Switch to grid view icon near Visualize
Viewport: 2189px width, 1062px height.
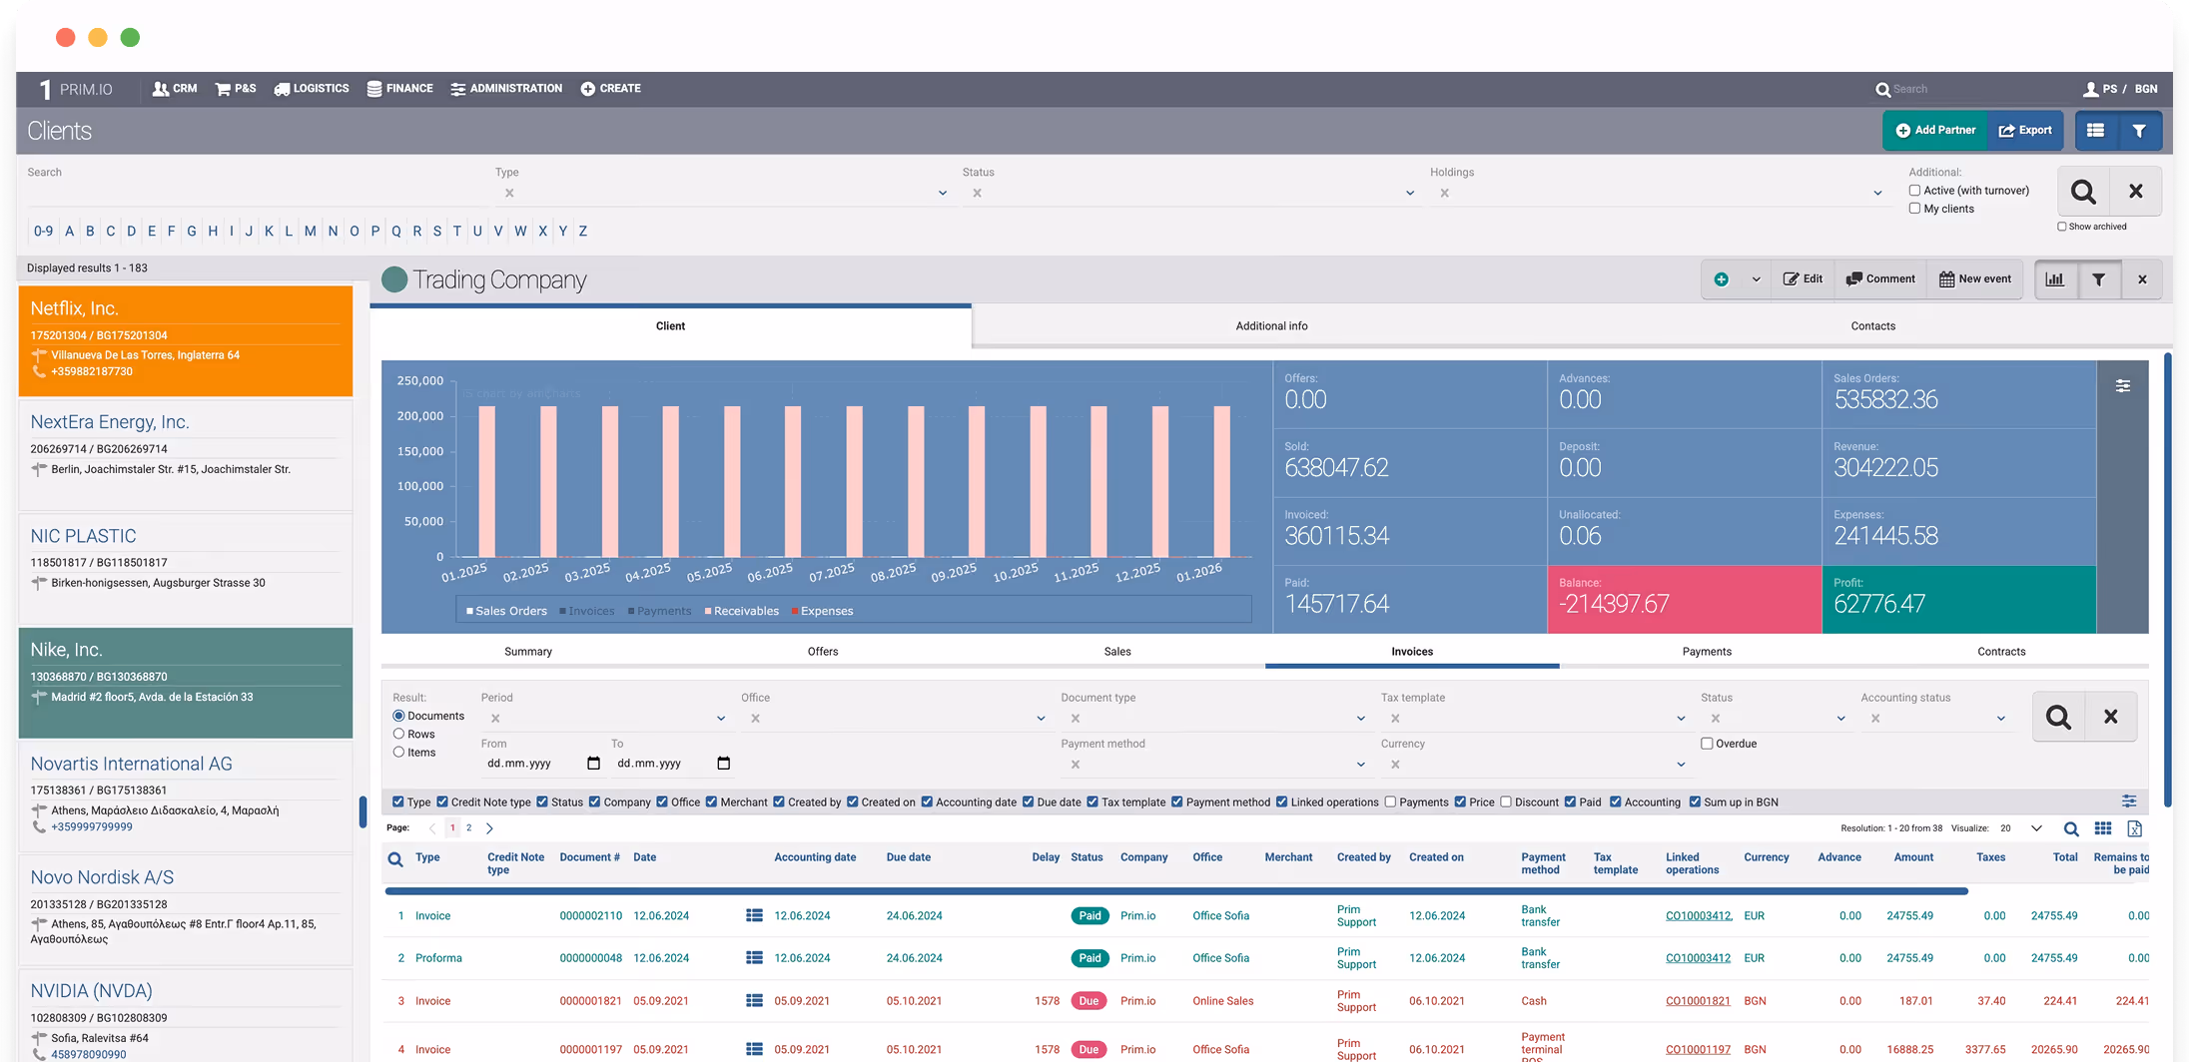click(x=2103, y=828)
